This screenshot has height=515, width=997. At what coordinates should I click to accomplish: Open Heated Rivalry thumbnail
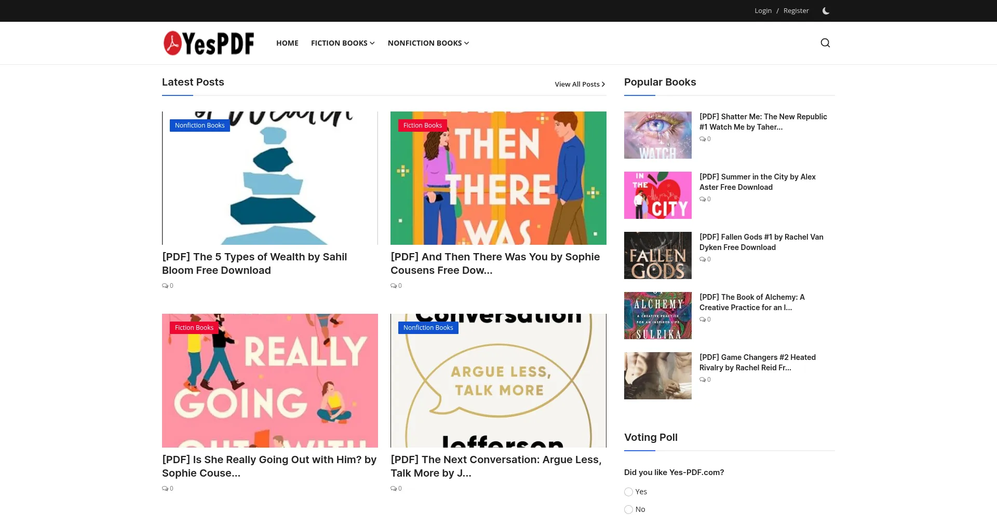tap(658, 375)
